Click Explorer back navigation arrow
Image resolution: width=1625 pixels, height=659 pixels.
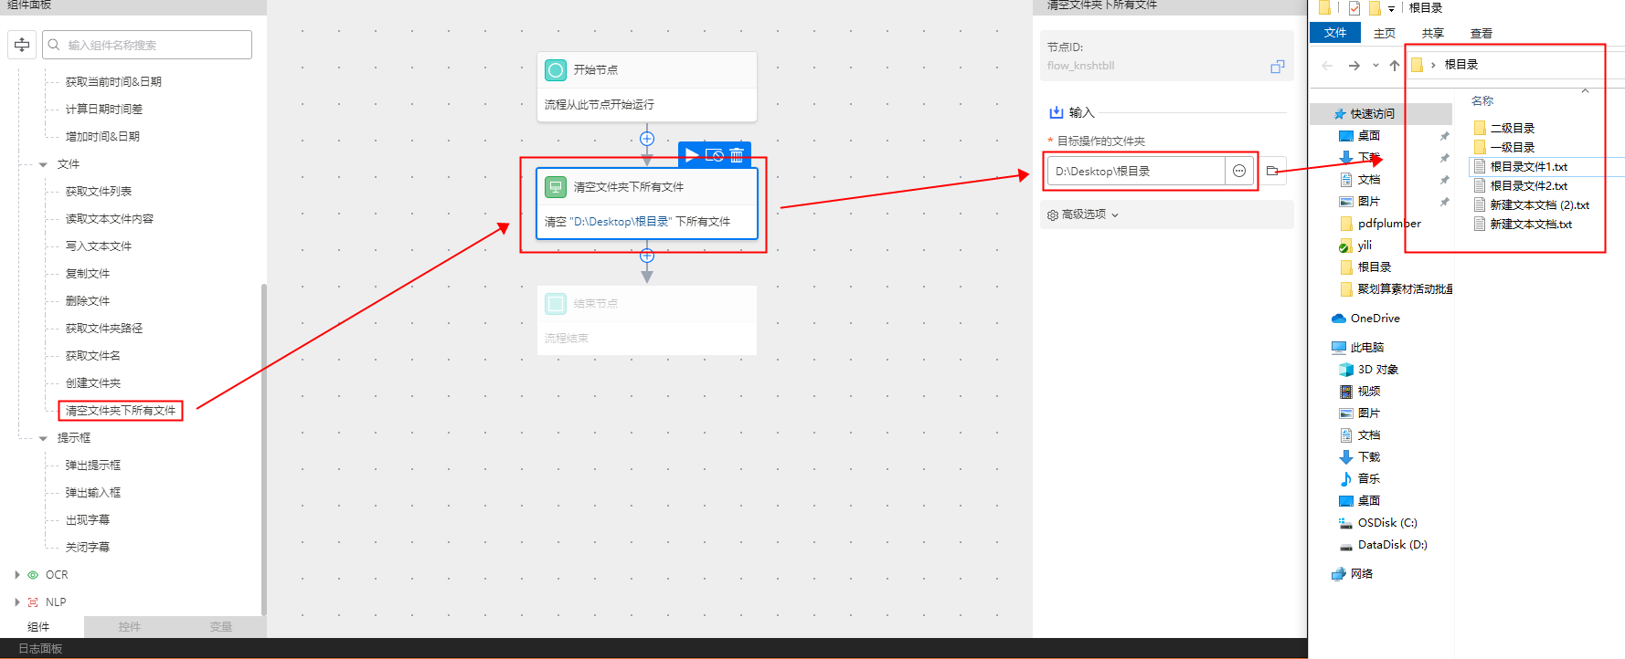(1327, 66)
